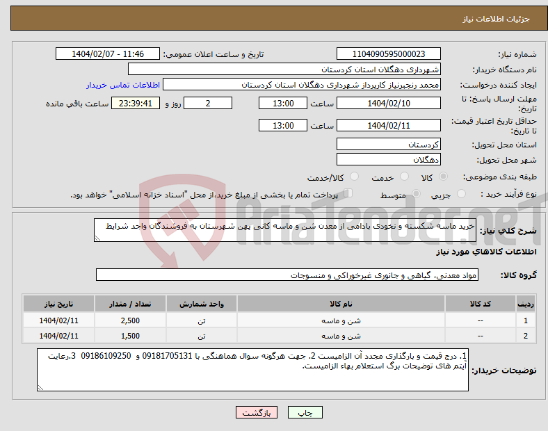Click the delivery province field کردستان

(x=388, y=144)
